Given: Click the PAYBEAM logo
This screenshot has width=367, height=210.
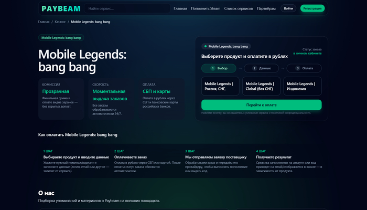Looking at the screenshot, I should 61,9.
